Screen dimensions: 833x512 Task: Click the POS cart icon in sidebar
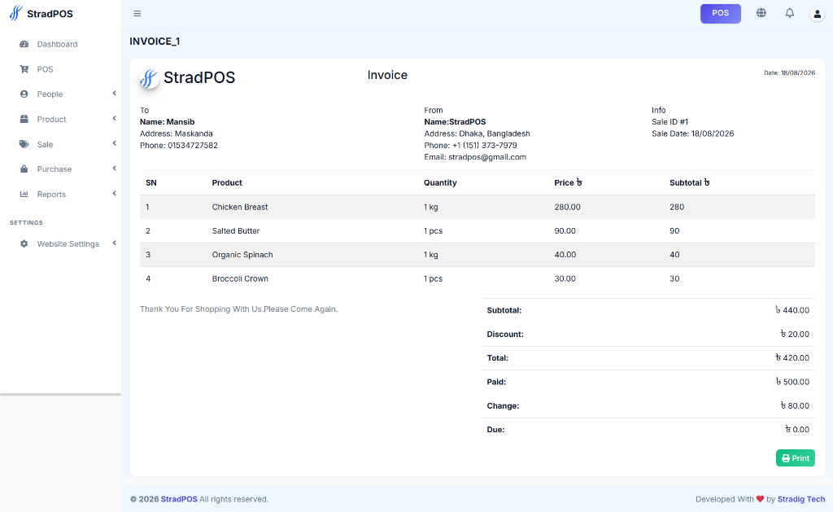[24, 69]
